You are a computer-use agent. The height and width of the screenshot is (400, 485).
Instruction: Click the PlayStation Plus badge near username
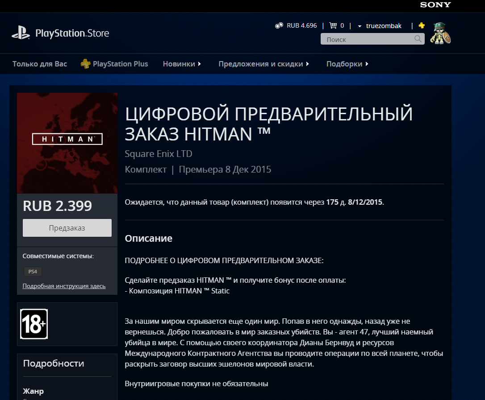point(421,25)
